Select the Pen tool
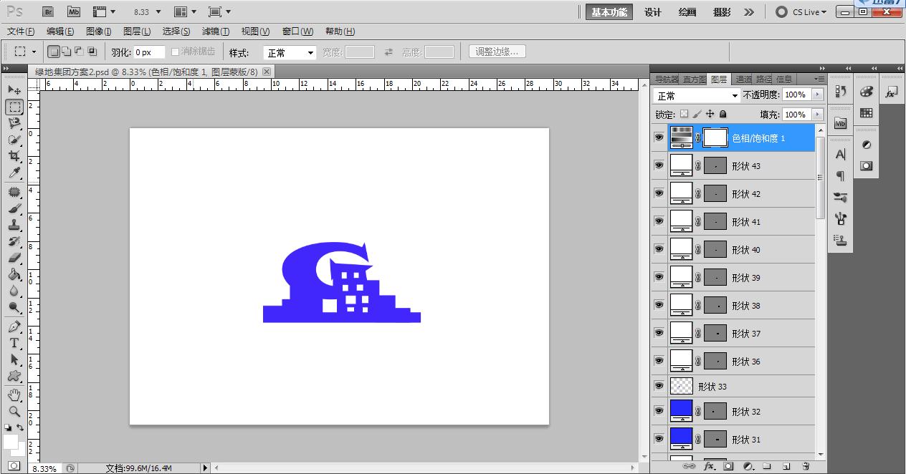 point(14,327)
